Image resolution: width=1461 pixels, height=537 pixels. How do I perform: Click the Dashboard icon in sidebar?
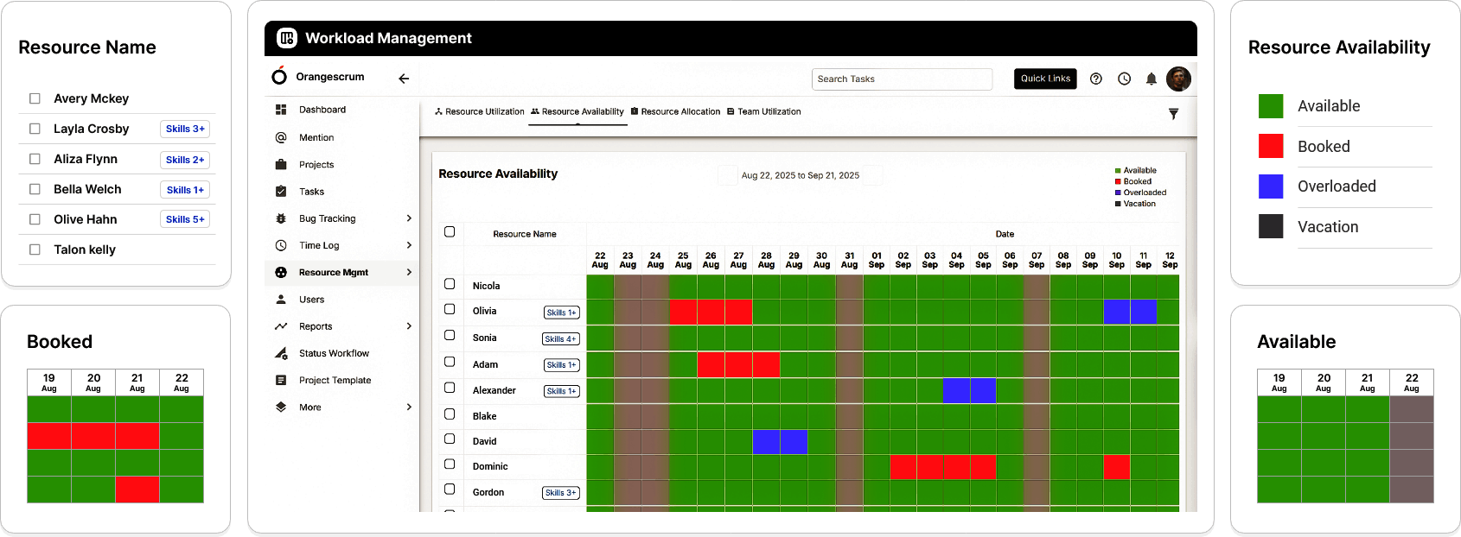(x=281, y=110)
